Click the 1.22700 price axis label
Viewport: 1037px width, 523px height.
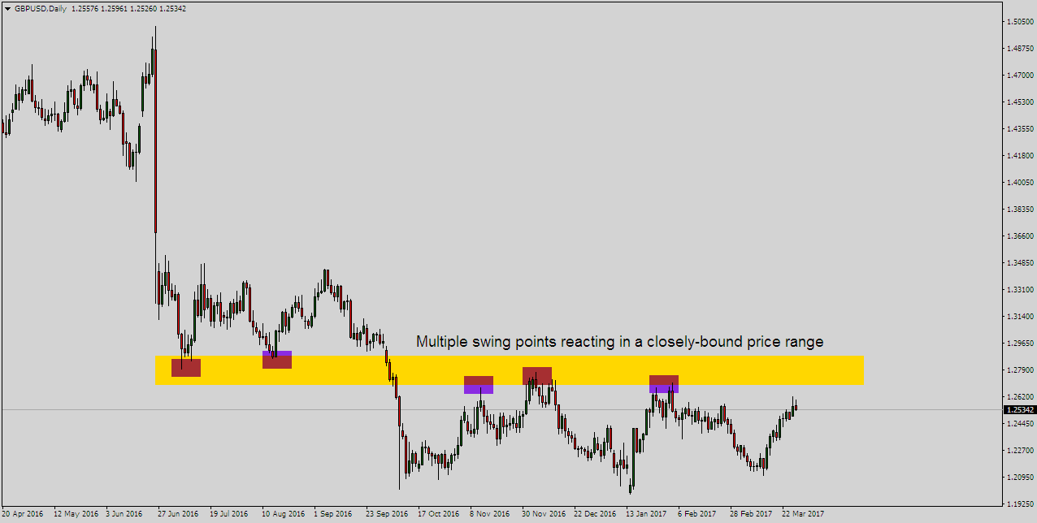tap(1019, 451)
